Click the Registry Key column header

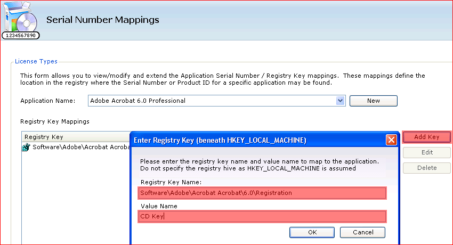click(76, 137)
